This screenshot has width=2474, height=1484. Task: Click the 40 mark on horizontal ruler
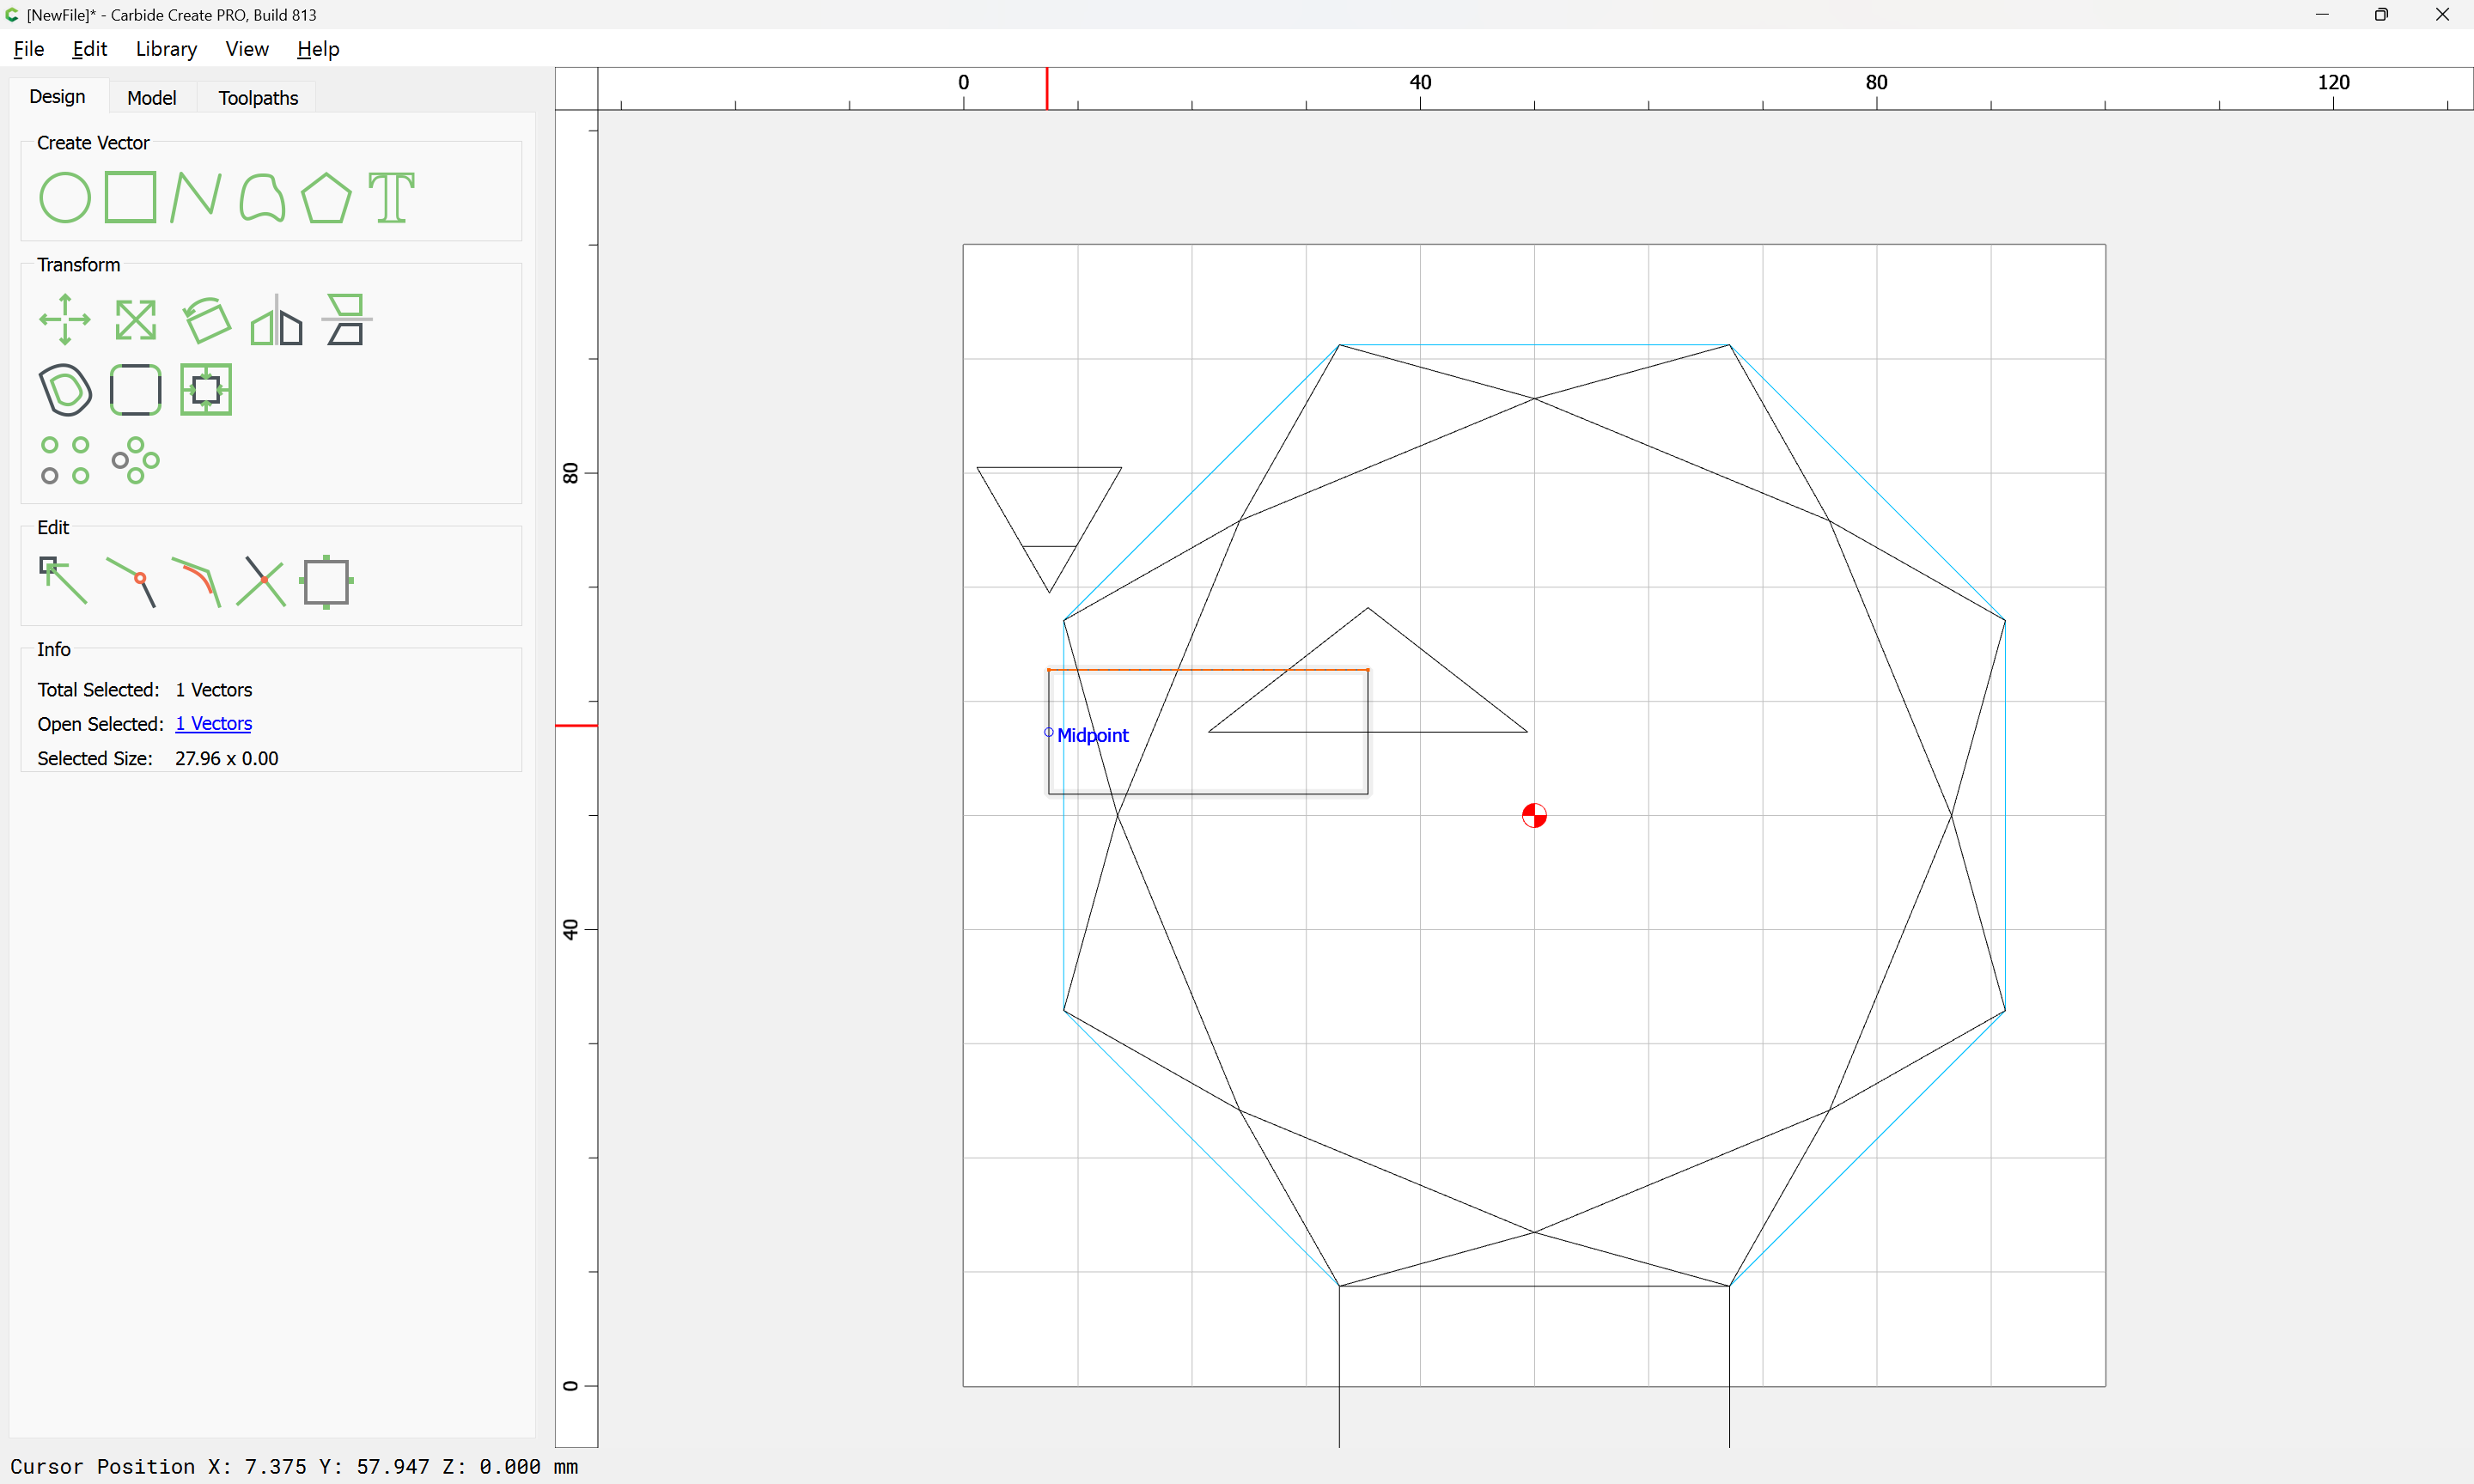1420,82
